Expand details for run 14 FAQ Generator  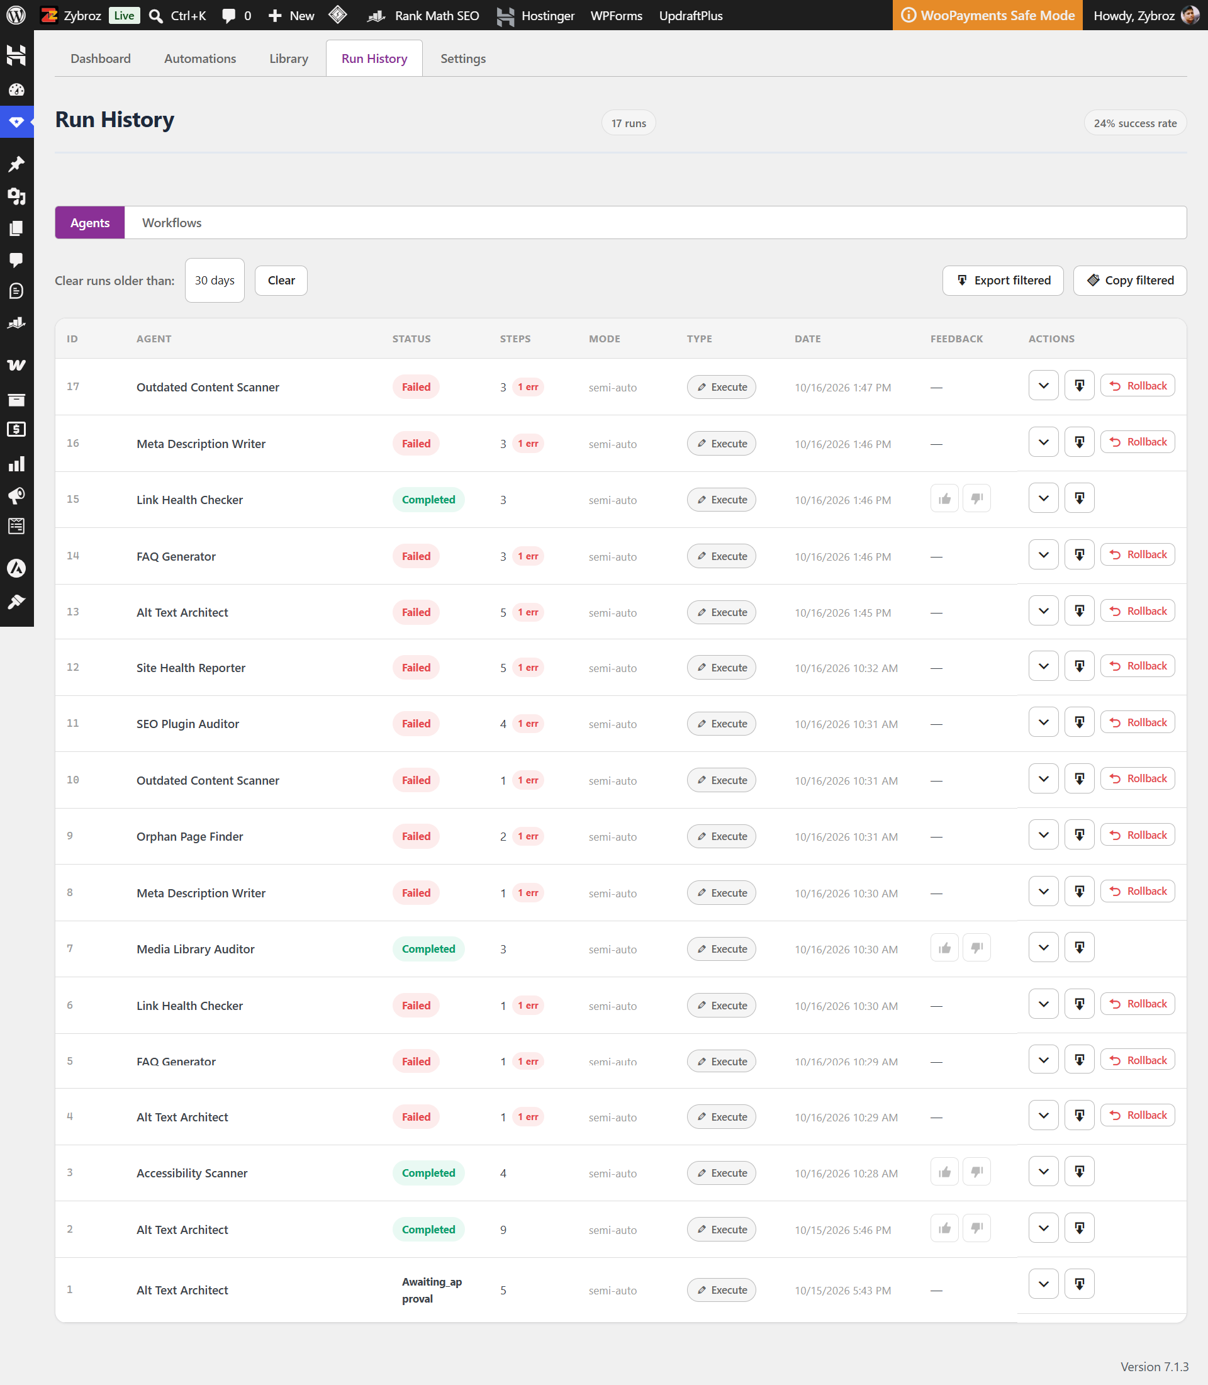pos(1044,555)
